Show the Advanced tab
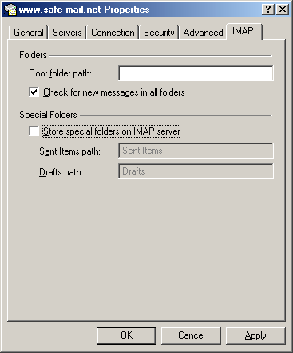293x353 pixels. click(x=203, y=33)
